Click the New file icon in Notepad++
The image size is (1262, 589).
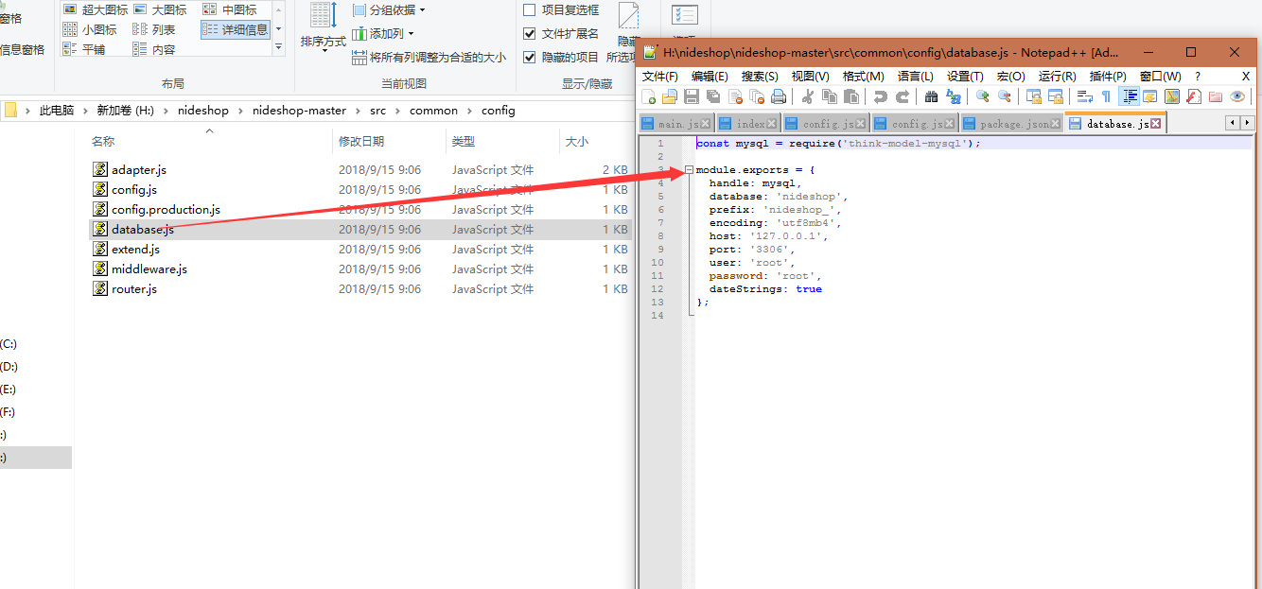click(648, 96)
